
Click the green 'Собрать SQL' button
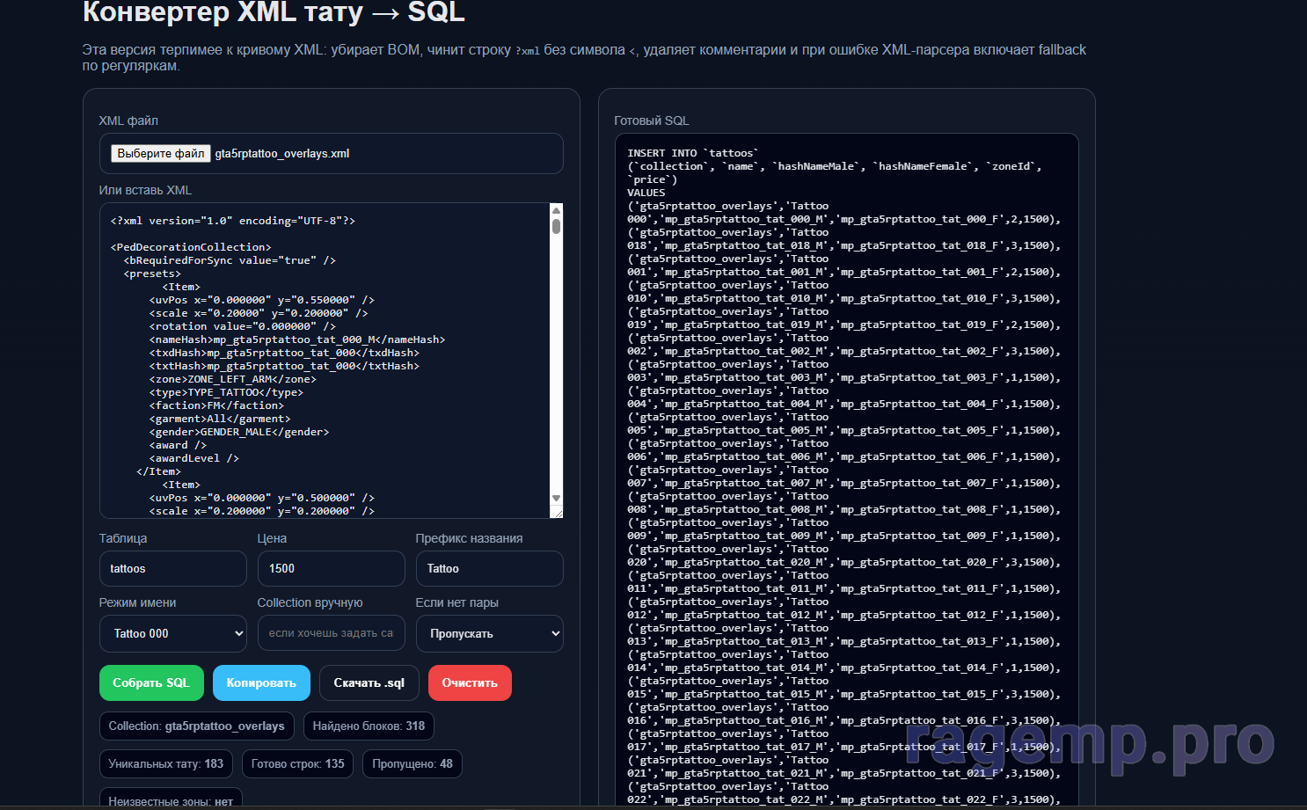151,683
